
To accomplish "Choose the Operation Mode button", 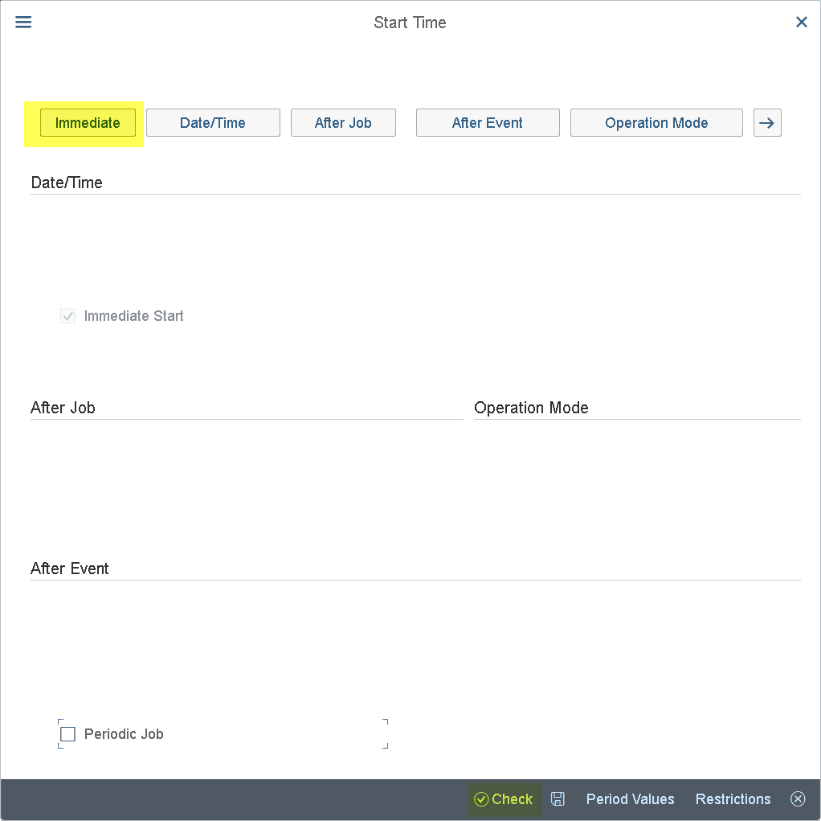I will [656, 123].
